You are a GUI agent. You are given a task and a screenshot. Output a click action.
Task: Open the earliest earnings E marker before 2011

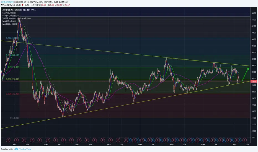point(8,140)
